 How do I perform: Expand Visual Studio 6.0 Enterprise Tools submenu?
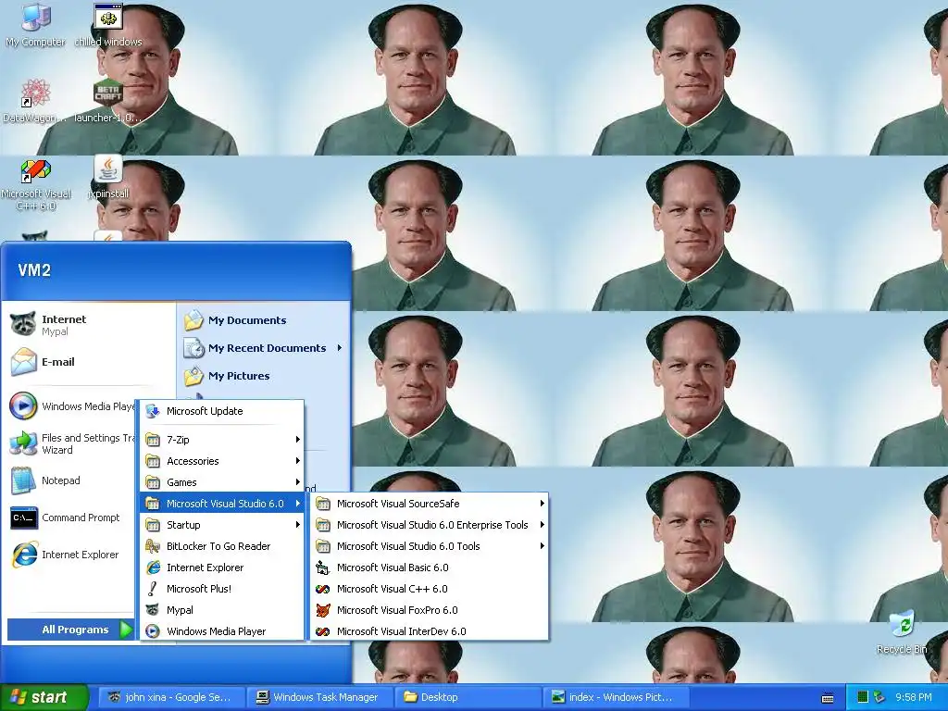pyautogui.click(x=430, y=525)
